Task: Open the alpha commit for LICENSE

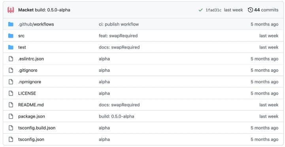Action: click(x=104, y=94)
